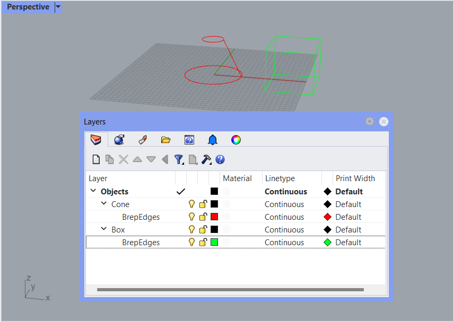The width and height of the screenshot is (453, 322).
Task: Toggle visibility bulb of Cone layer
Action: [x=192, y=204]
